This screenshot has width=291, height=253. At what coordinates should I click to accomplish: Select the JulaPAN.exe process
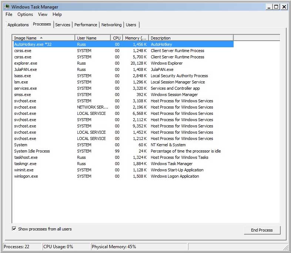click(123, 69)
